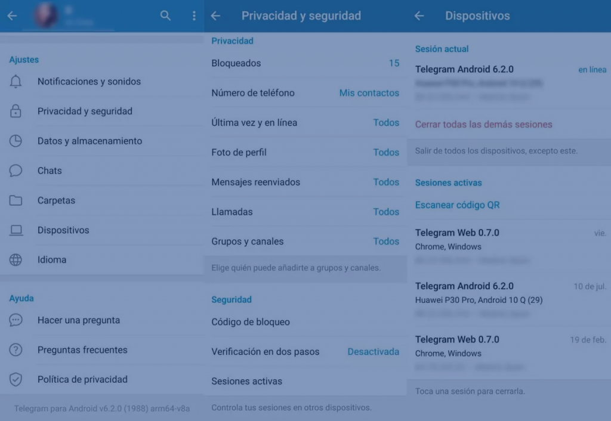
Task: Open the search magnifier in settings header
Action: click(x=165, y=16)
